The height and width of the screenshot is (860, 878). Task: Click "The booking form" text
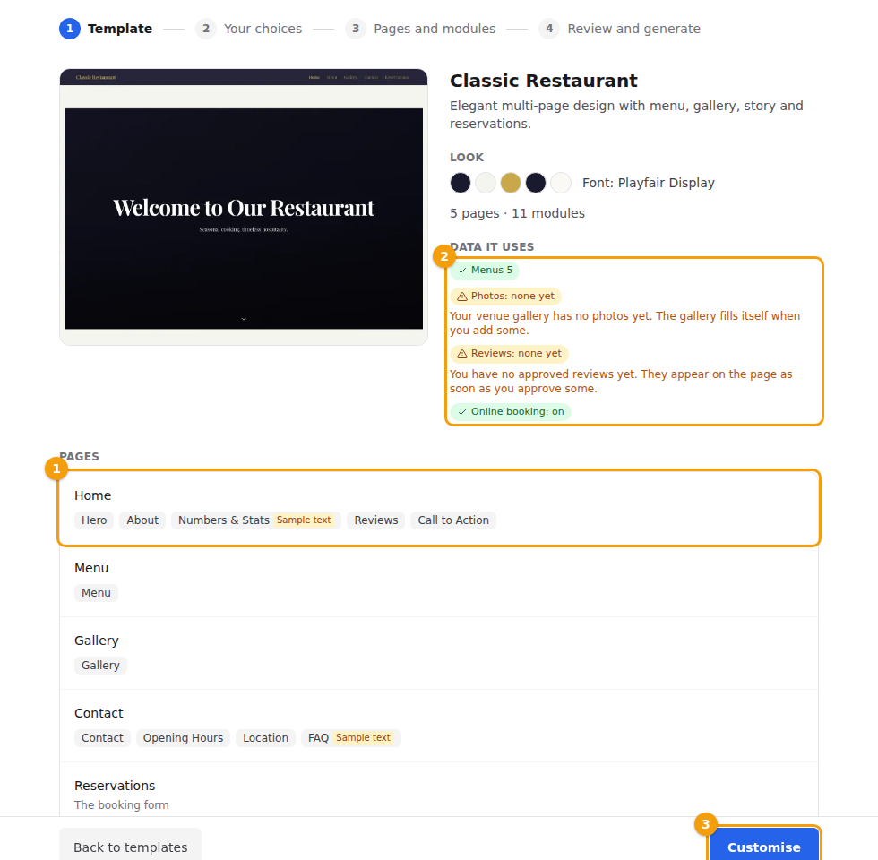pos(122,805)
